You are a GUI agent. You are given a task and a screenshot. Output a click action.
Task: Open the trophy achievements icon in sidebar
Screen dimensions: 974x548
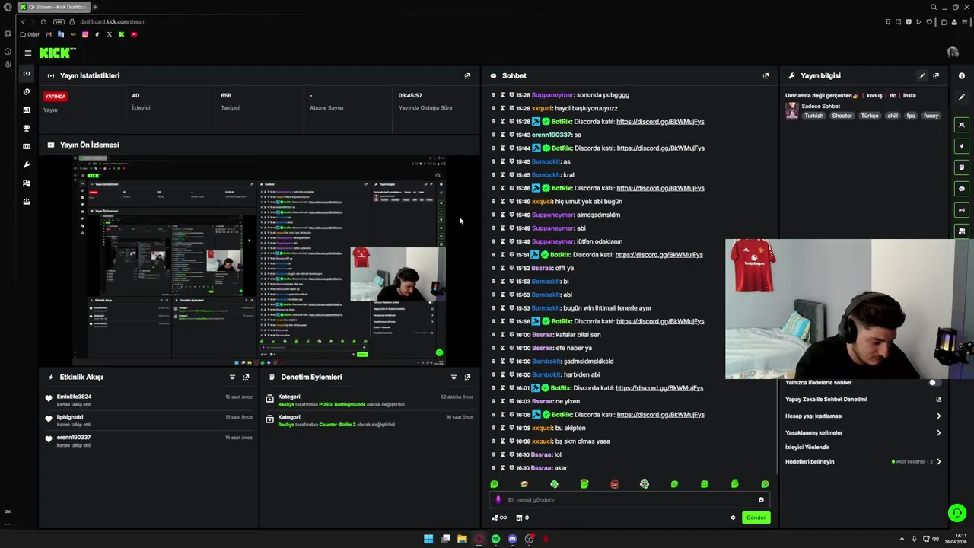coord(27,128)
